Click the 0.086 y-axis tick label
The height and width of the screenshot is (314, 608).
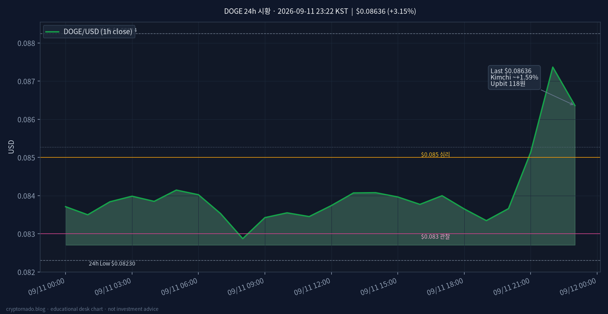tap(26, 120)
